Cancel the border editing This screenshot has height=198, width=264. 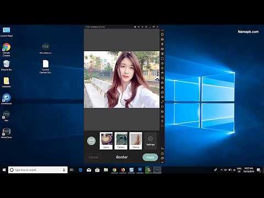pos(94,157)
